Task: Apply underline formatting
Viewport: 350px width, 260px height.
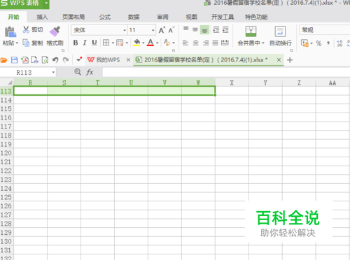Action: coord(94,43)
